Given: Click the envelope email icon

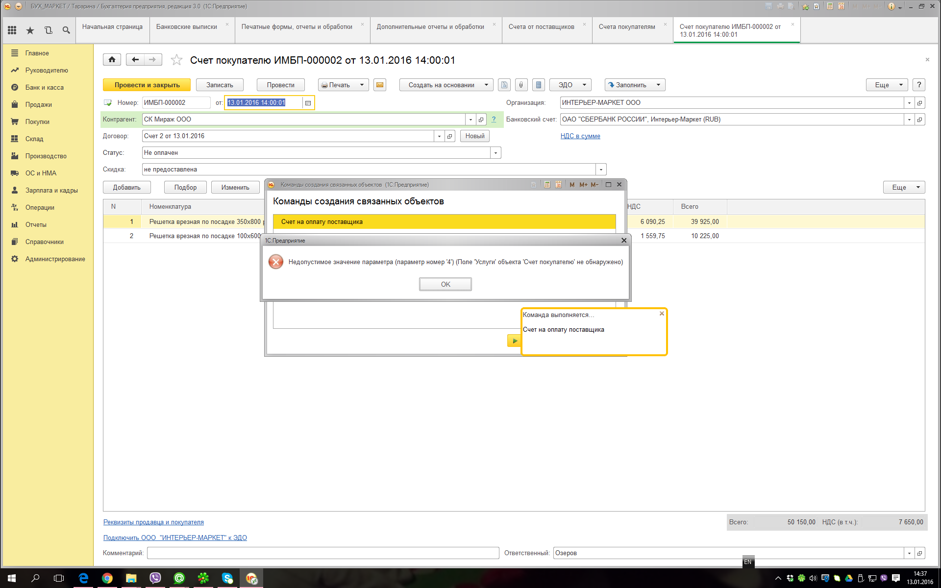Looking at the screenshot, I should [x=380, y=85].
